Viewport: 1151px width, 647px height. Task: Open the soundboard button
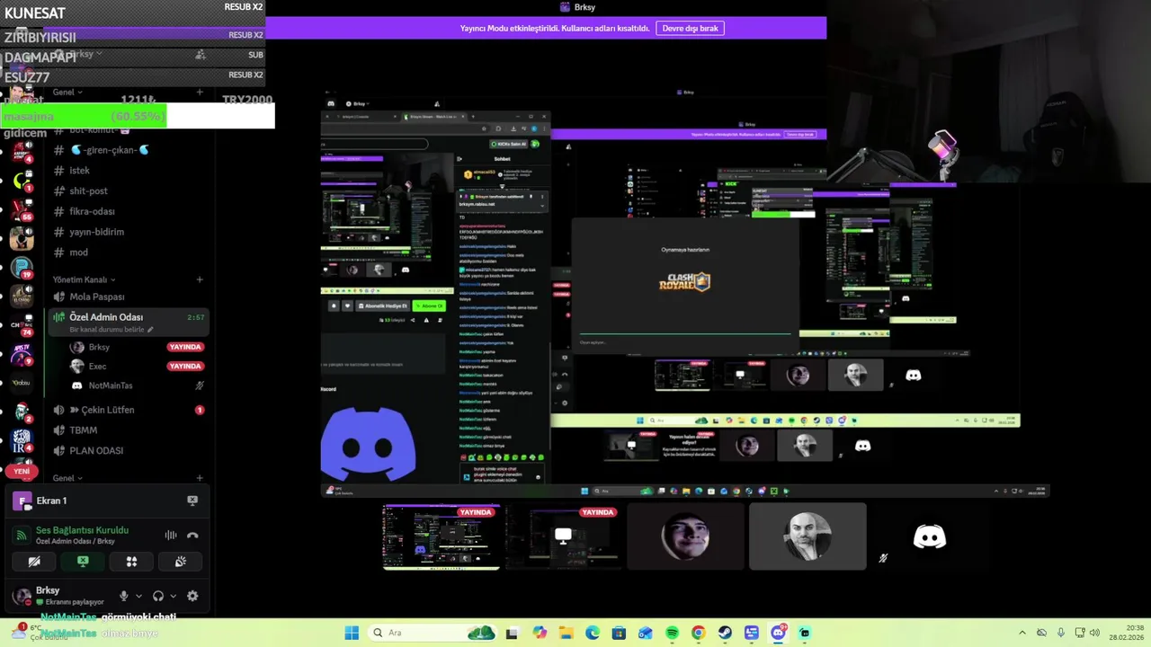coord(180,562)
